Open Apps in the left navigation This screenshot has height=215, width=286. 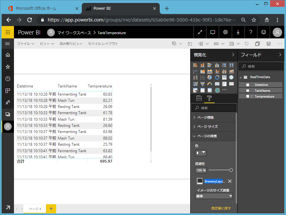click(8, 90)
